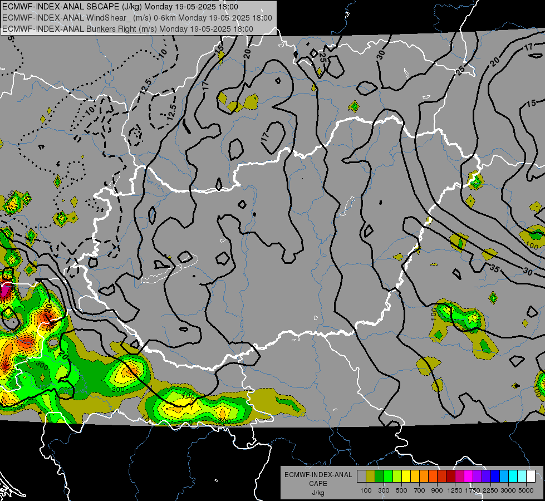Click the SBCAPE title line in the header
Image resolution: width=545 pixels, height=501 pixels.
click(120, 7)
